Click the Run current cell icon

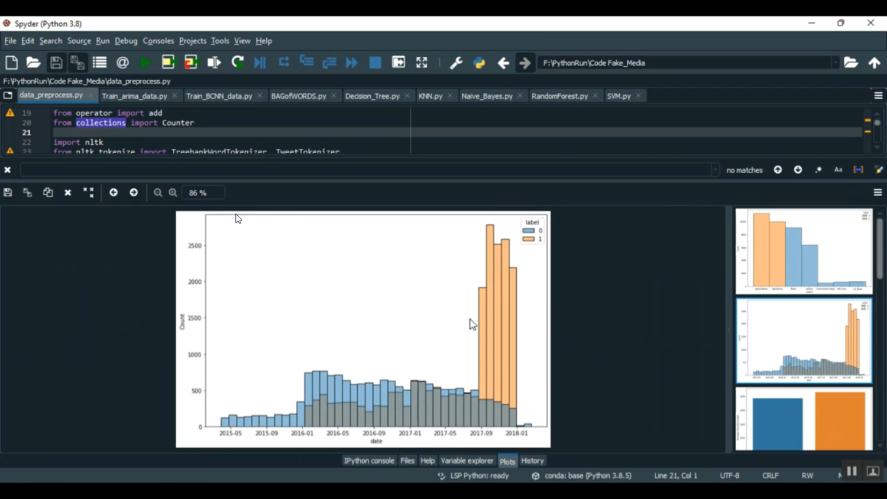[169, 63]
